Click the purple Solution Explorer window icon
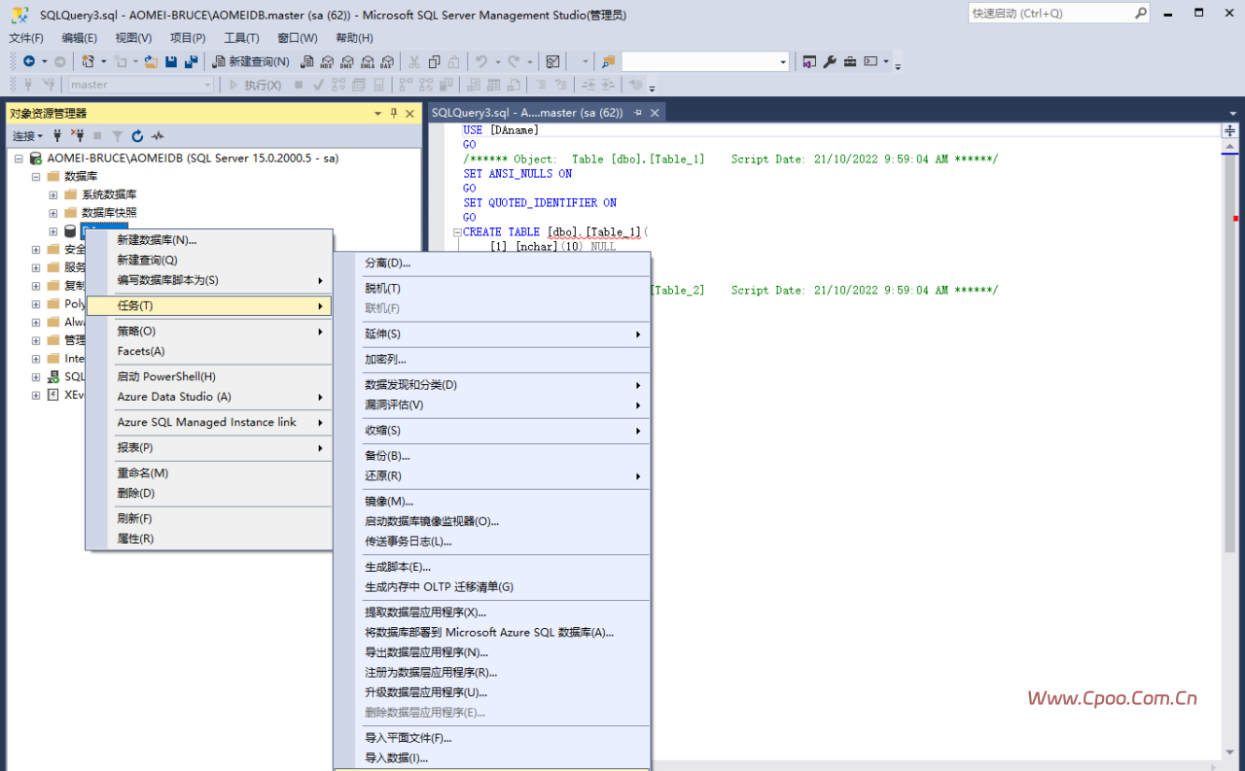This screenshot has width=1245, height=771. click(x=809, y=61)
